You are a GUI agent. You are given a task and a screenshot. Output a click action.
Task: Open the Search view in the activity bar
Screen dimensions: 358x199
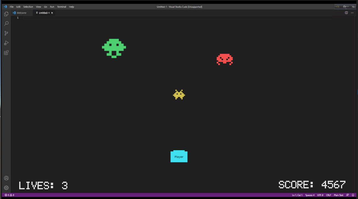(x=6, y=24)
